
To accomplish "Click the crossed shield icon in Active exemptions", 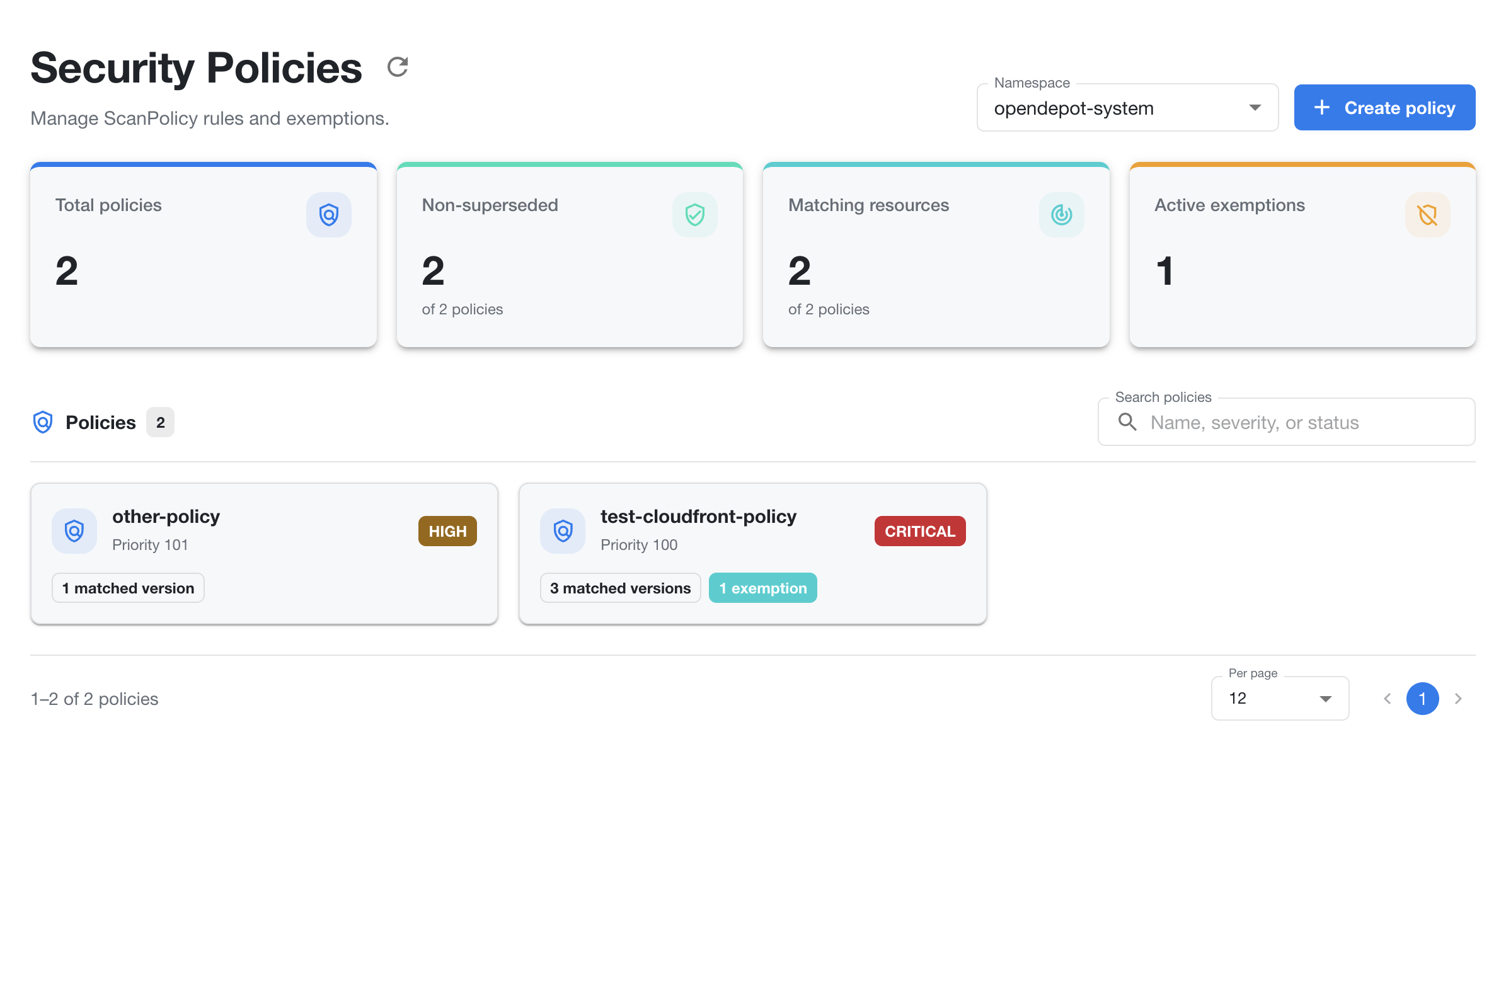I will point(1427,215).
